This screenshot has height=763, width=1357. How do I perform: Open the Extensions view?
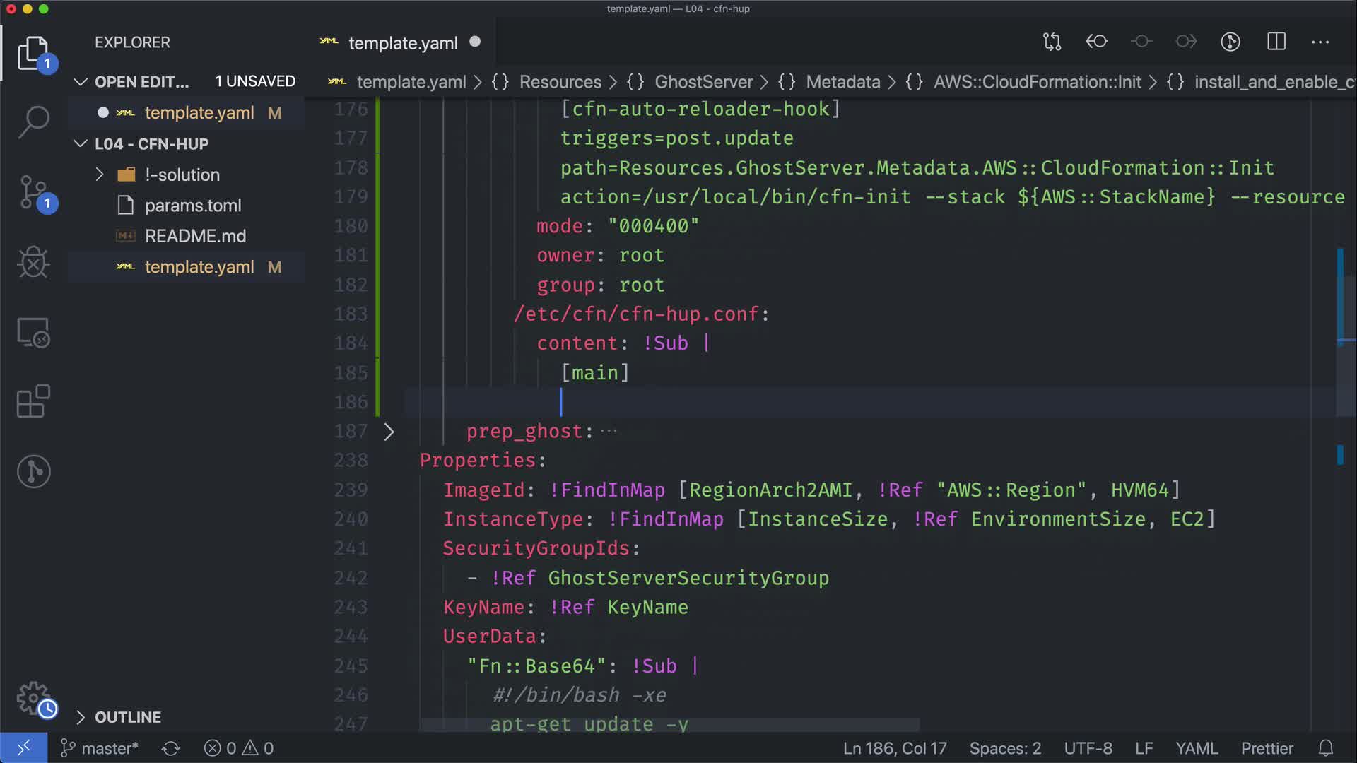coord(33,401)
